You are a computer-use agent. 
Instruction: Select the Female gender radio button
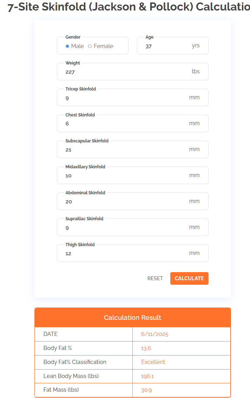pyautogui.click(x=90, y=46)
